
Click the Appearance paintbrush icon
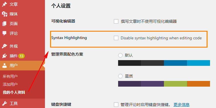pos(5,46)
